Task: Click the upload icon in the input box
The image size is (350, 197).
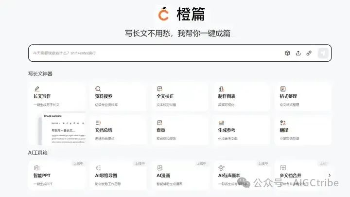Action: 298,53
